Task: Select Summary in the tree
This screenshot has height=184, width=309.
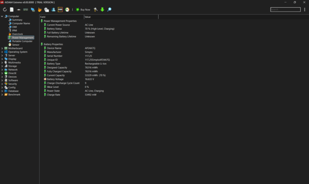Action: click(17, 20)
